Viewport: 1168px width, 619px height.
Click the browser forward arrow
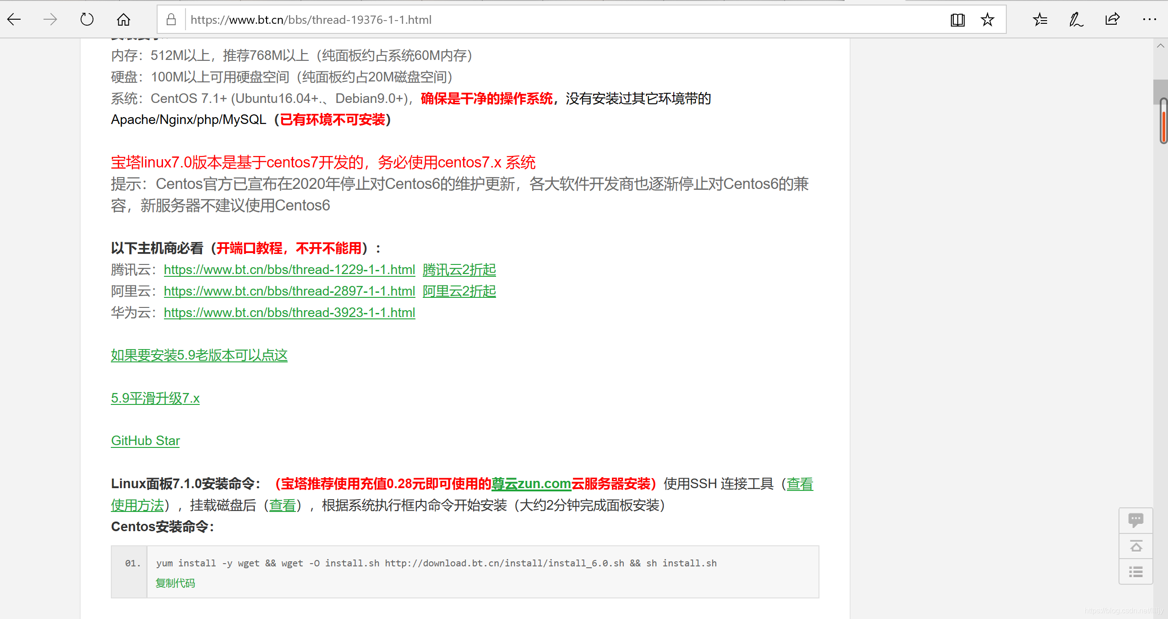[50, 19]
